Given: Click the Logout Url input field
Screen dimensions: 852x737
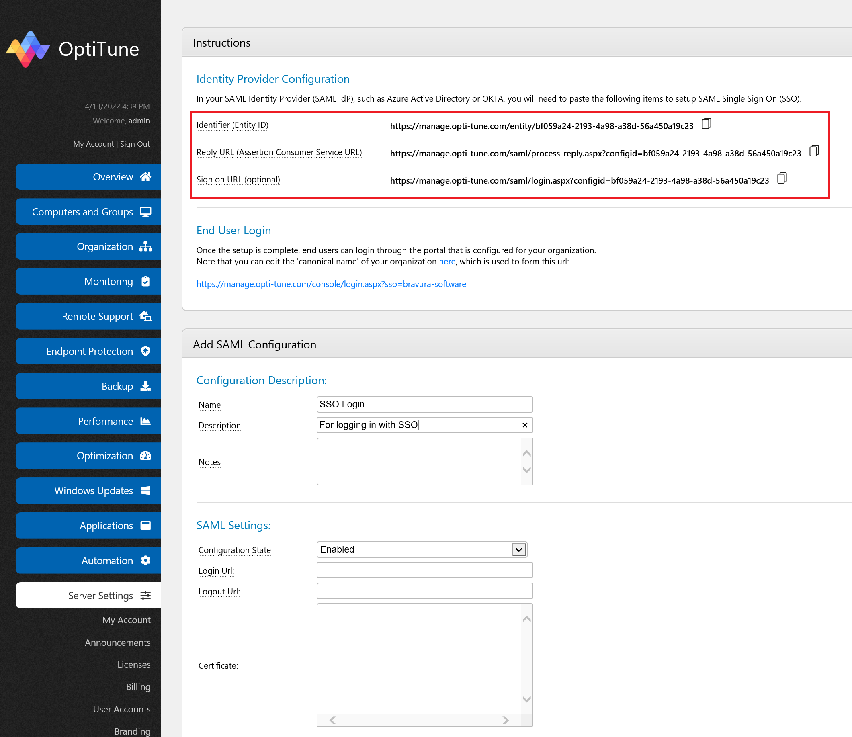Looking at the screenshot, I should 425,591.
